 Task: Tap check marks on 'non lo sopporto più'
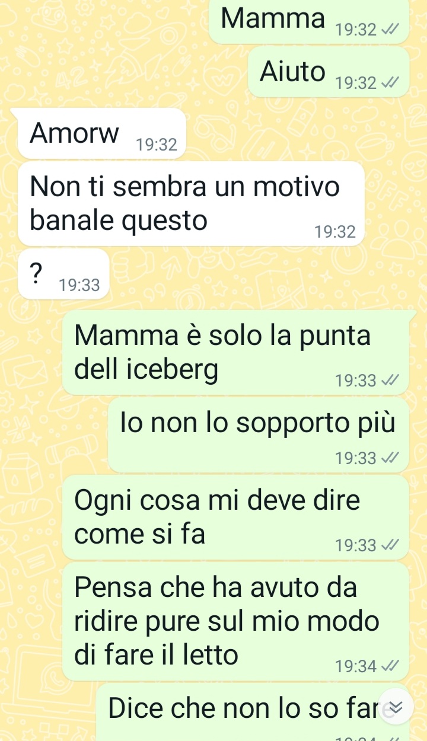[x=387, y=458]
